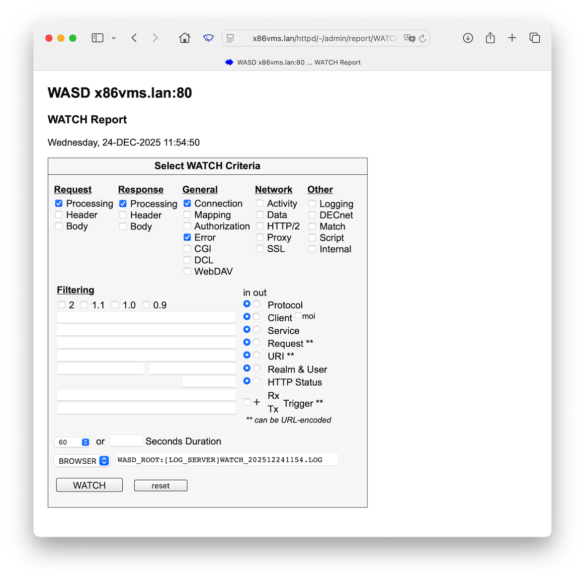Click the reload page icon

[422, 38]
